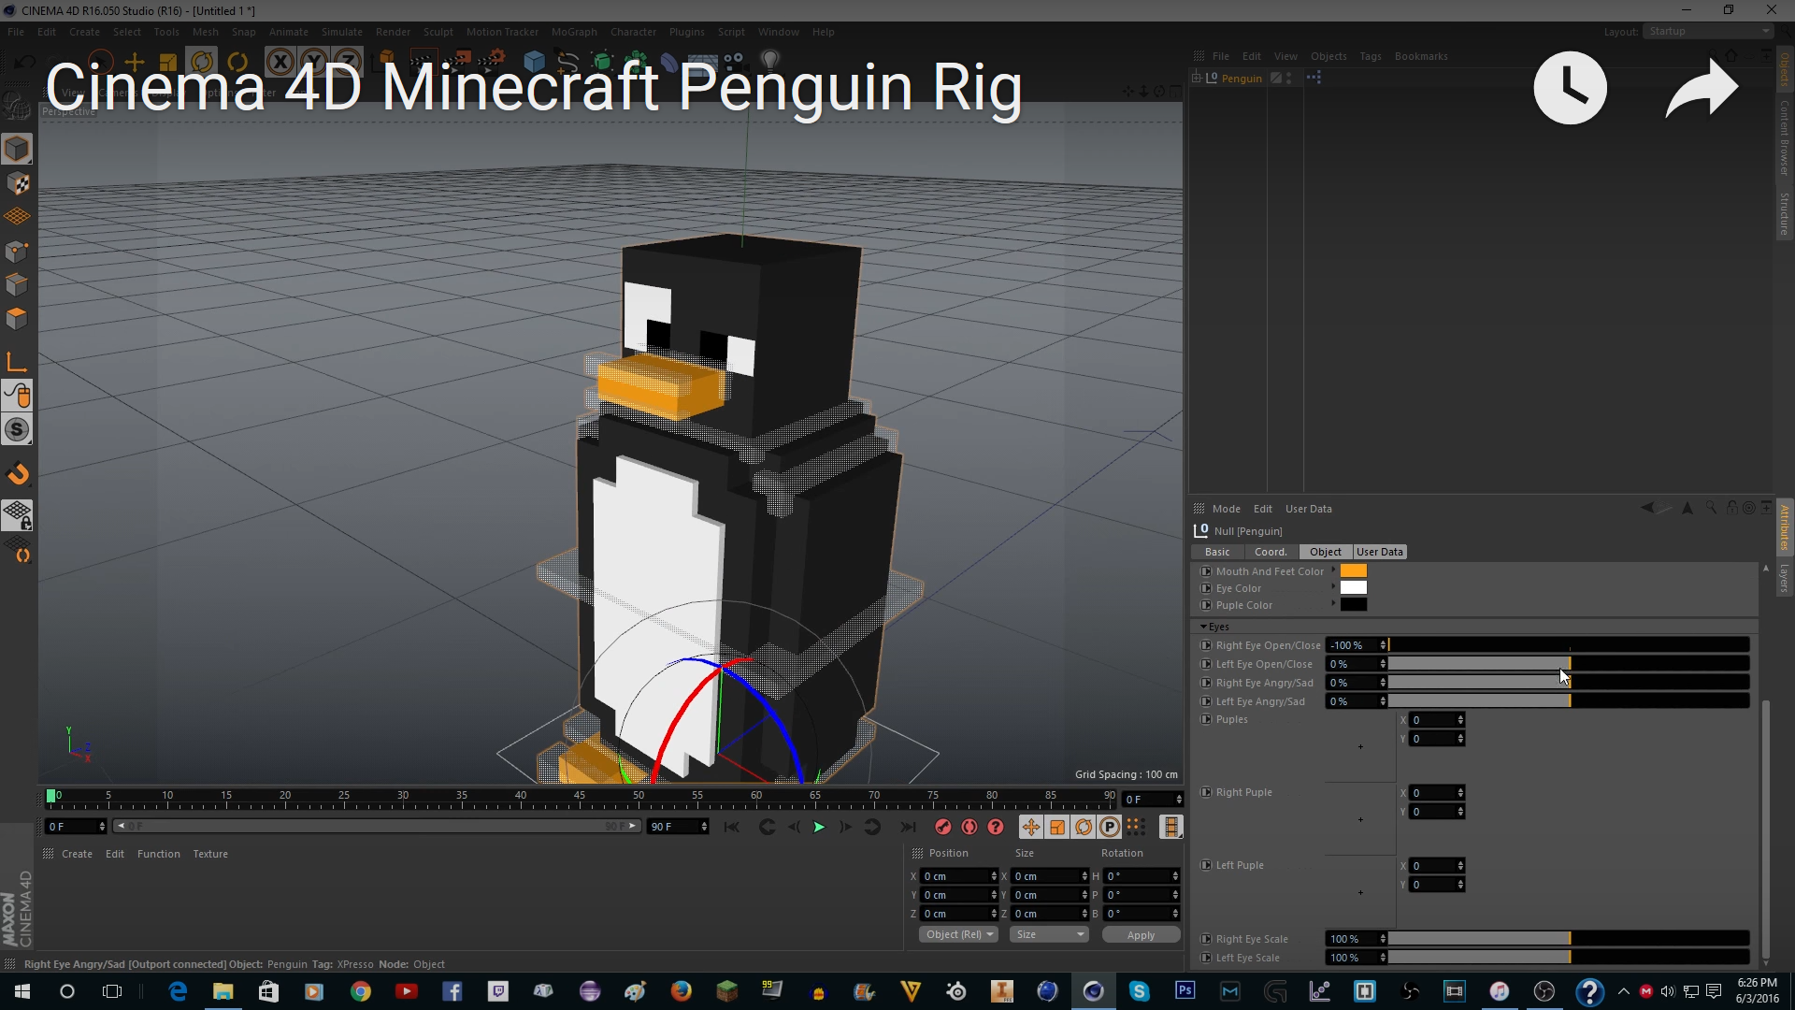Select the Move tool in top toolbar
The height and width of the screenshot is (1010, 1795).
pos(134,63)
